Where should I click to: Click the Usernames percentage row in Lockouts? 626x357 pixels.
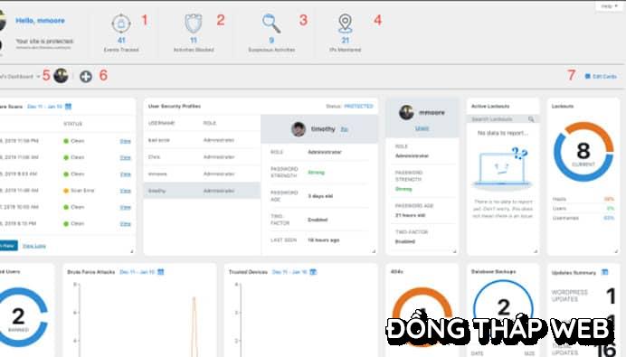[583, 218]
